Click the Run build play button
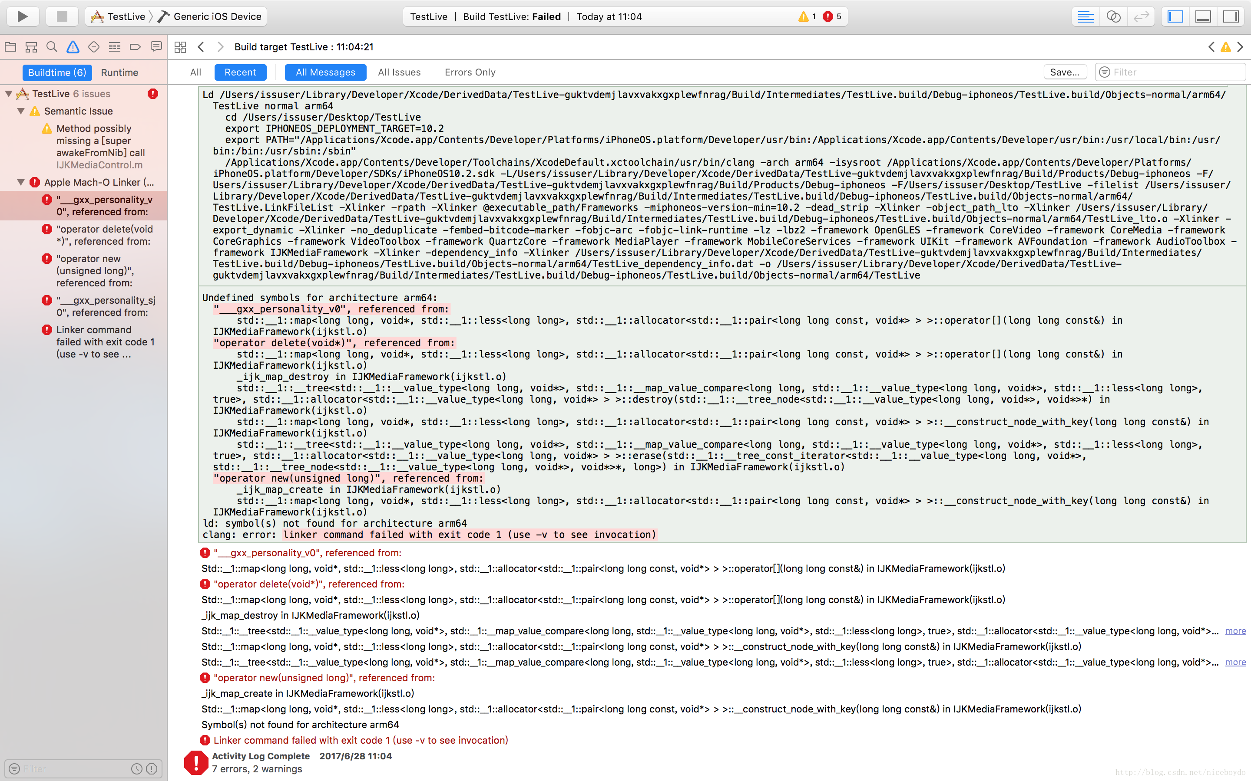The height and width of the screenshot is (781, 1251). [x=23, y=16]
